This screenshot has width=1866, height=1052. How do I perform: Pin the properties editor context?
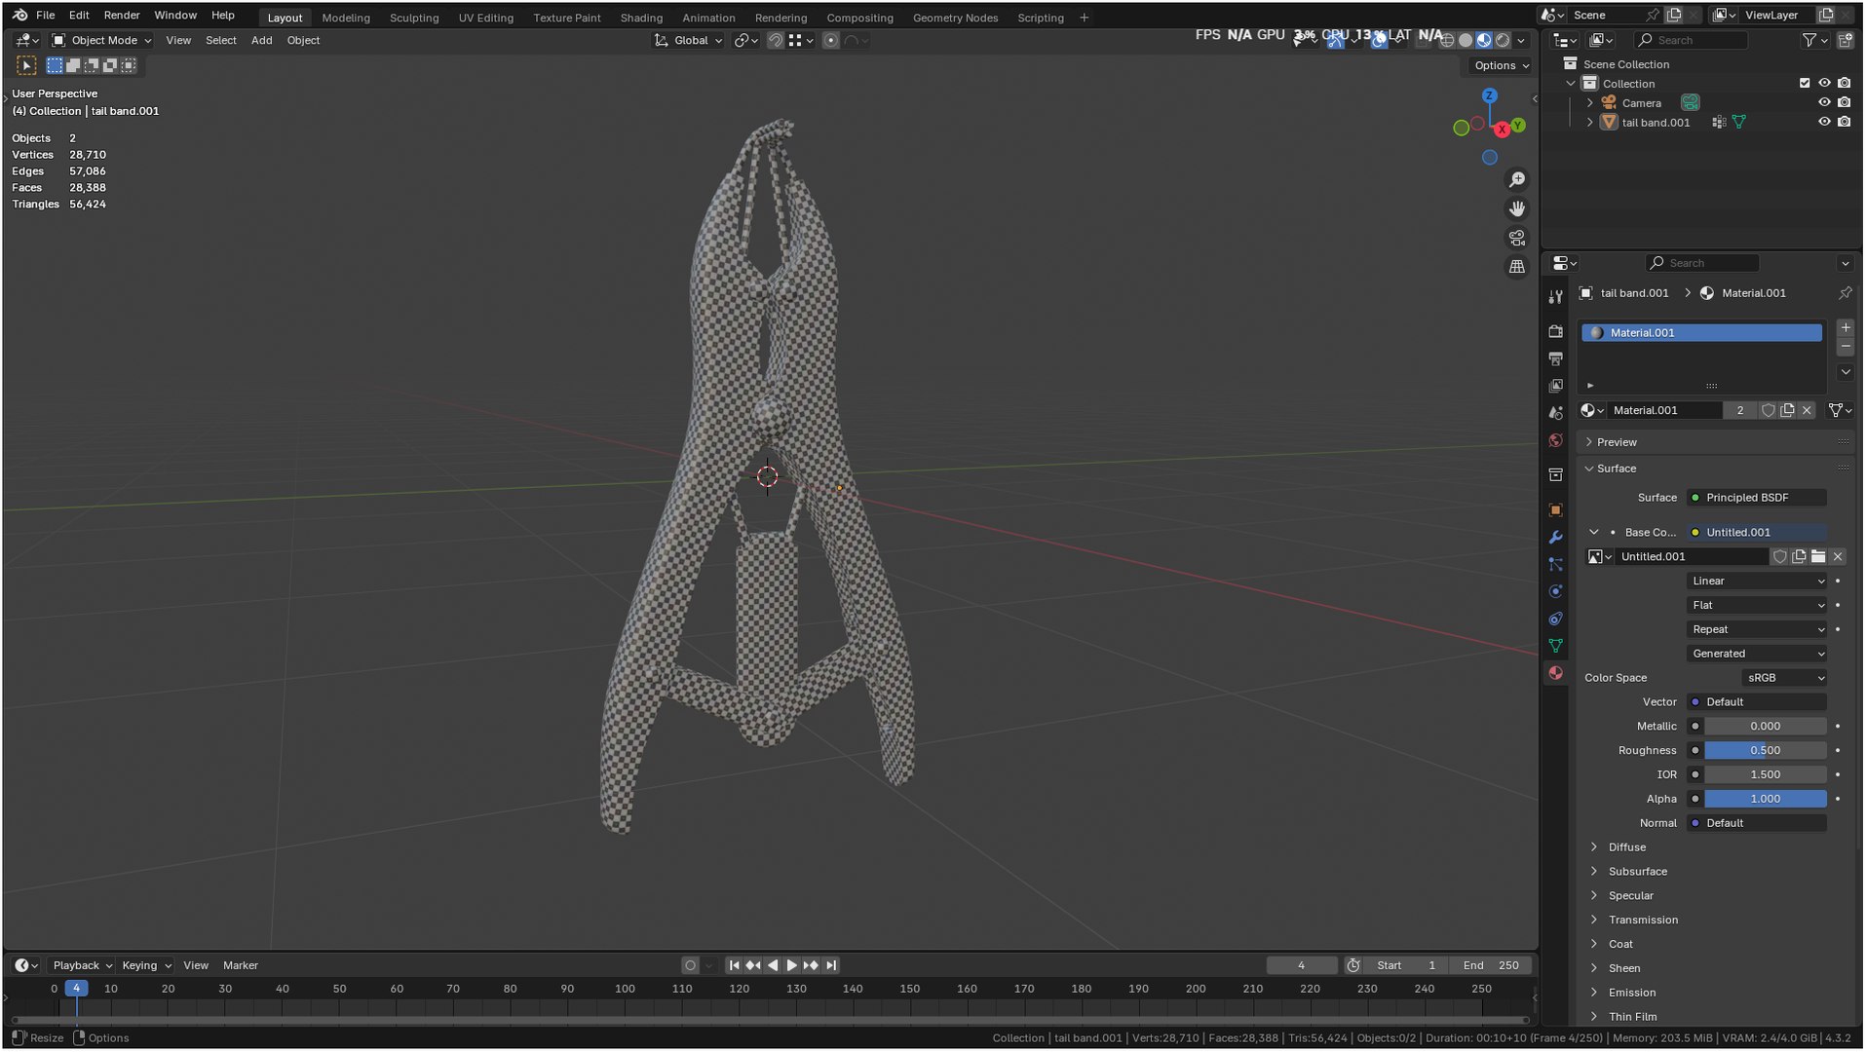click(x=1845, y=293)
